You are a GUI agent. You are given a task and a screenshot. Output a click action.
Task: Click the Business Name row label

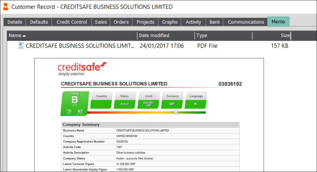74,130
